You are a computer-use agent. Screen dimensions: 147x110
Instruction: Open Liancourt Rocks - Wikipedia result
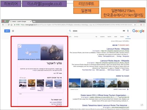tap(118, 49)
